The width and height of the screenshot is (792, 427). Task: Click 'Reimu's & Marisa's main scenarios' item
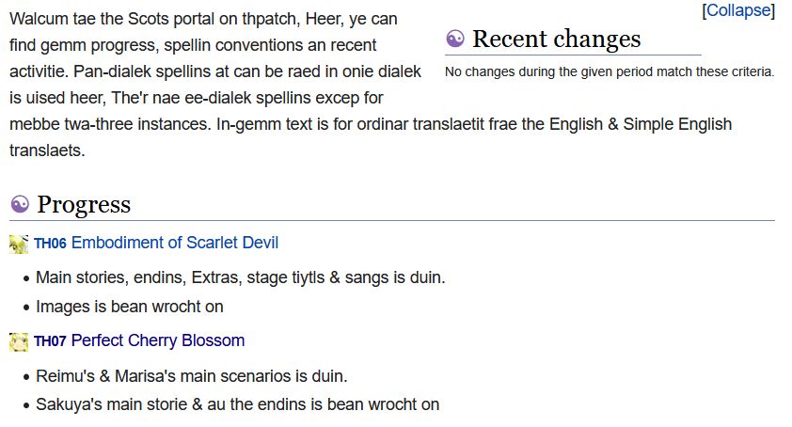[x=191, y=376]
